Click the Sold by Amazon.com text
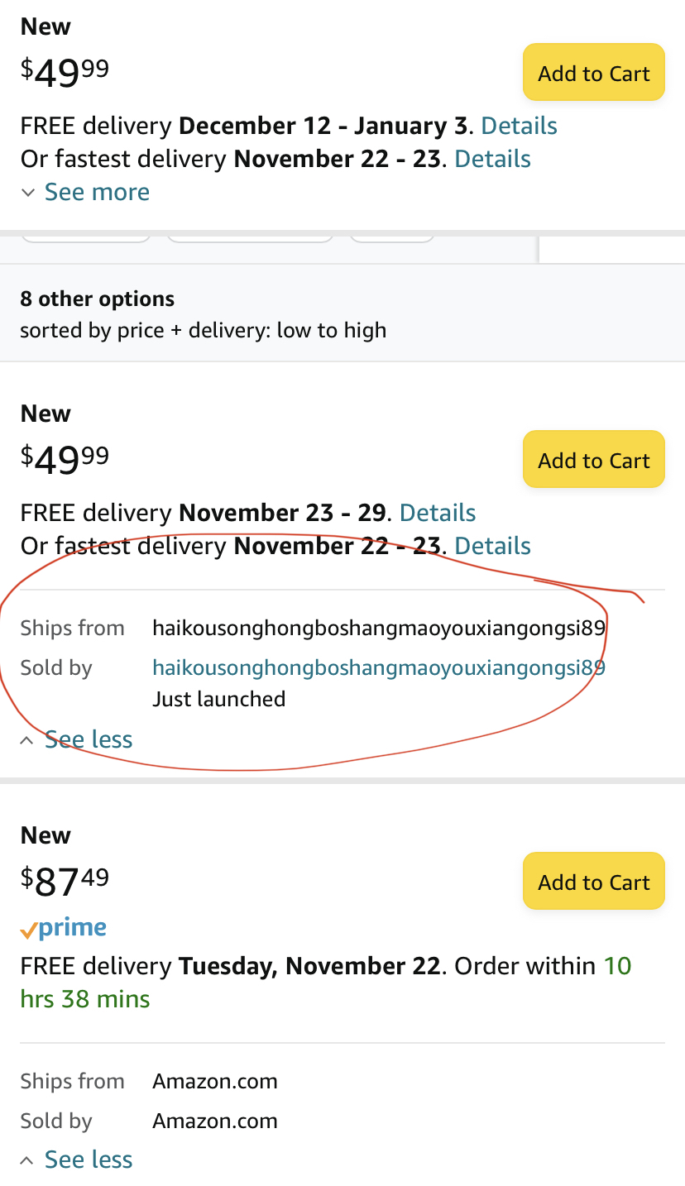Viewport: 685px width, 1186px height. 214,1121
